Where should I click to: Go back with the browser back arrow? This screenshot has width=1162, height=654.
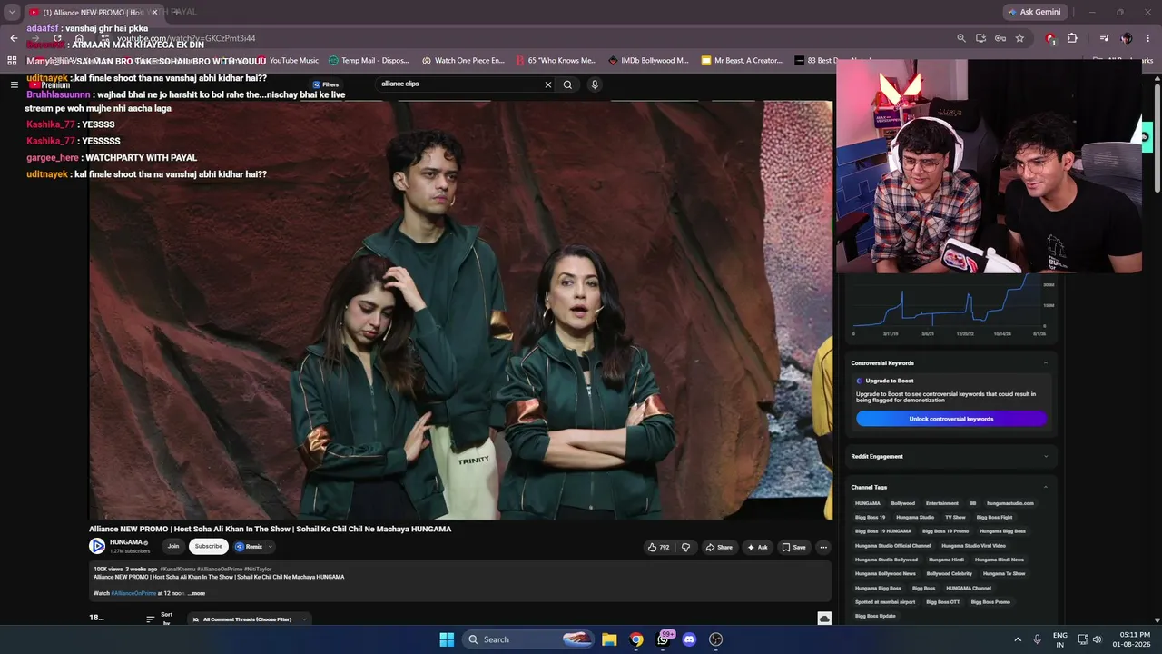pos(14,38)
